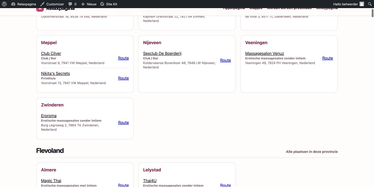Get Route for Nikita's Secrets
Viewport: 374px width, 187px height.
pyautogui.click(x=123, y=78)
